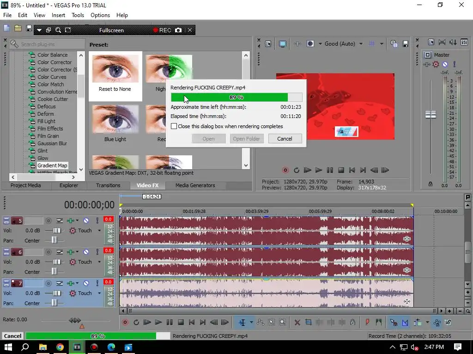This screenshot has width=473, height=354.
Task: Click the Dim Output speaker icon in mixer
Action: click(x=453, y=42)
